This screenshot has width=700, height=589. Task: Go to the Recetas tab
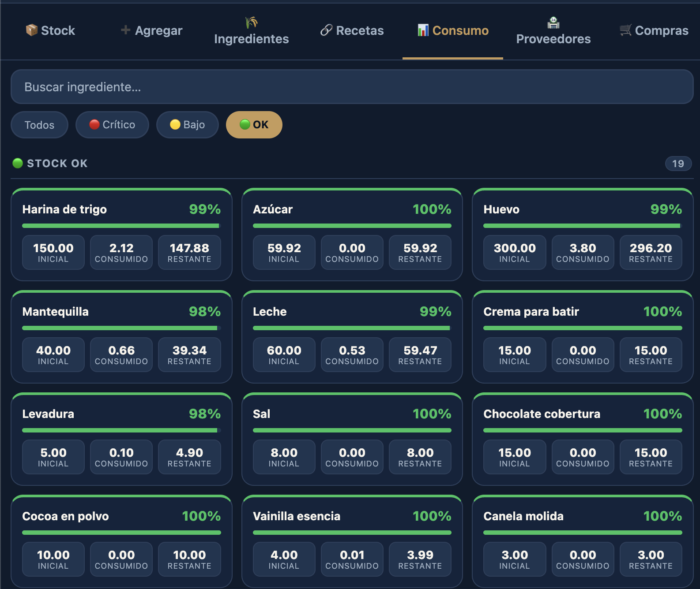pyautogui.click(x=352, y=30)
